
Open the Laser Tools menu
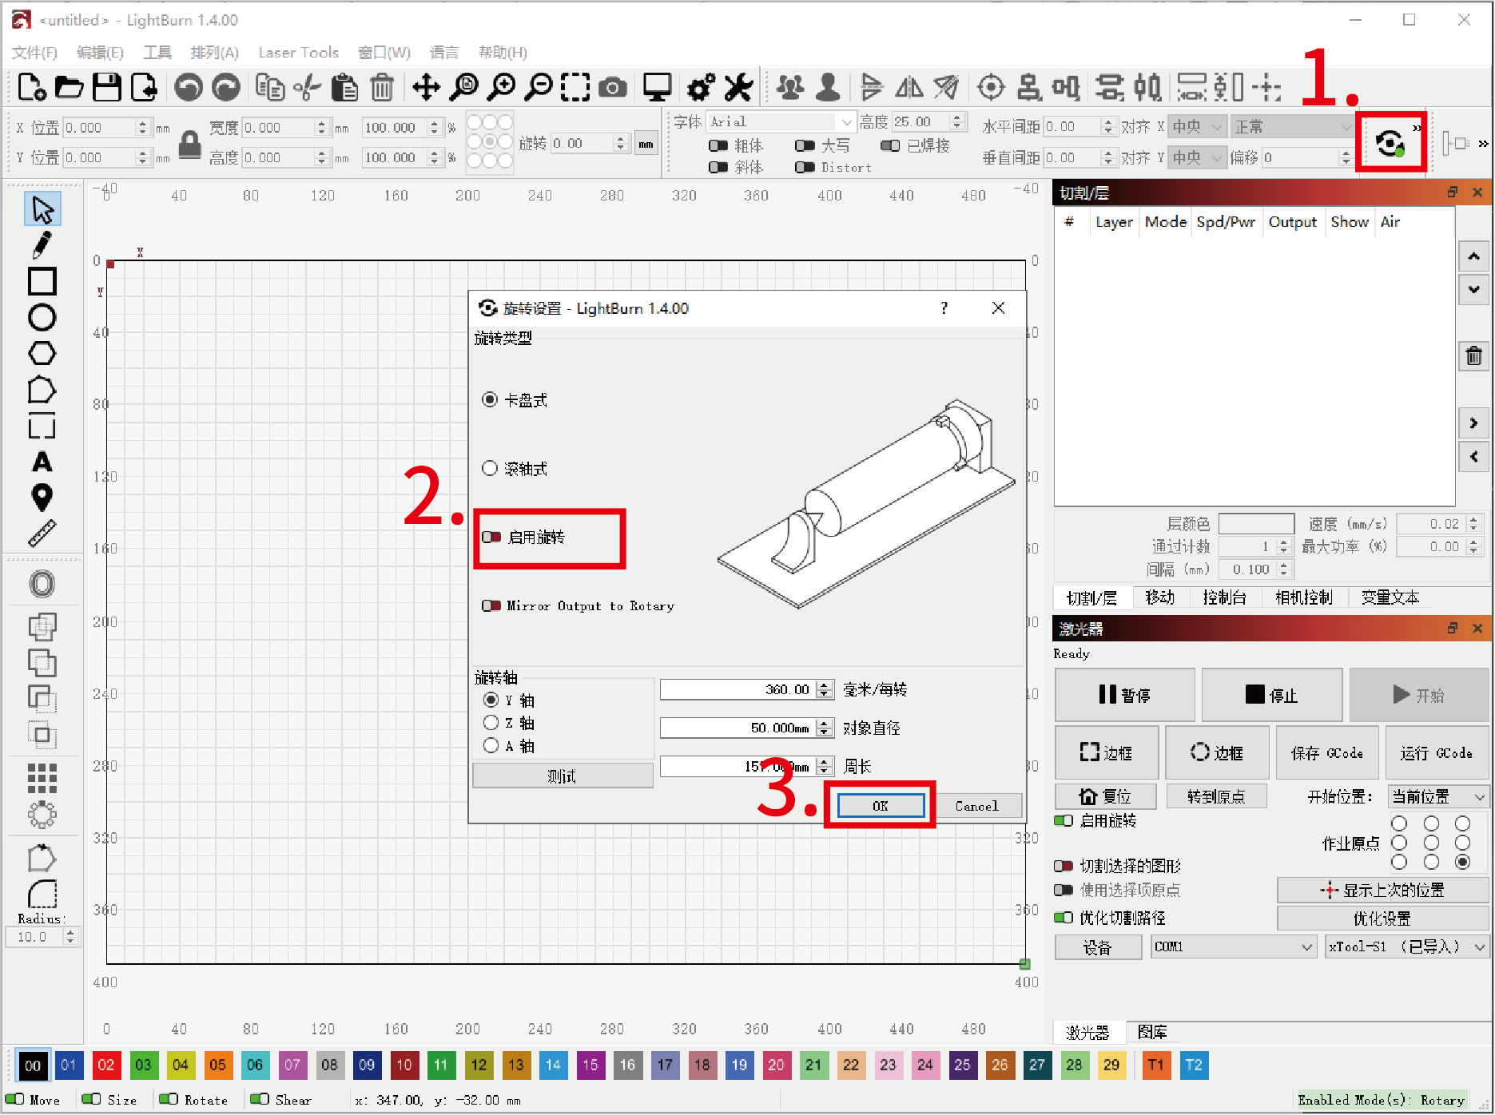click(298, 53)
